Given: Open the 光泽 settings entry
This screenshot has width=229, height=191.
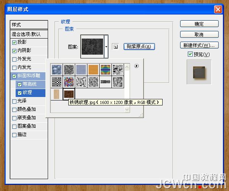Looking at the screenshot, I should [x=22, y=101].
